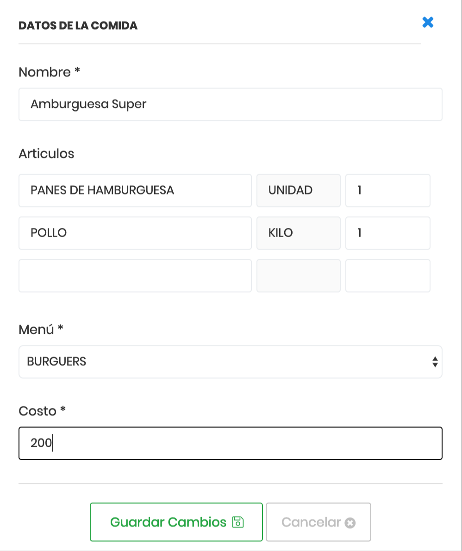Focus the Costo field containing 200

[231, 443]
